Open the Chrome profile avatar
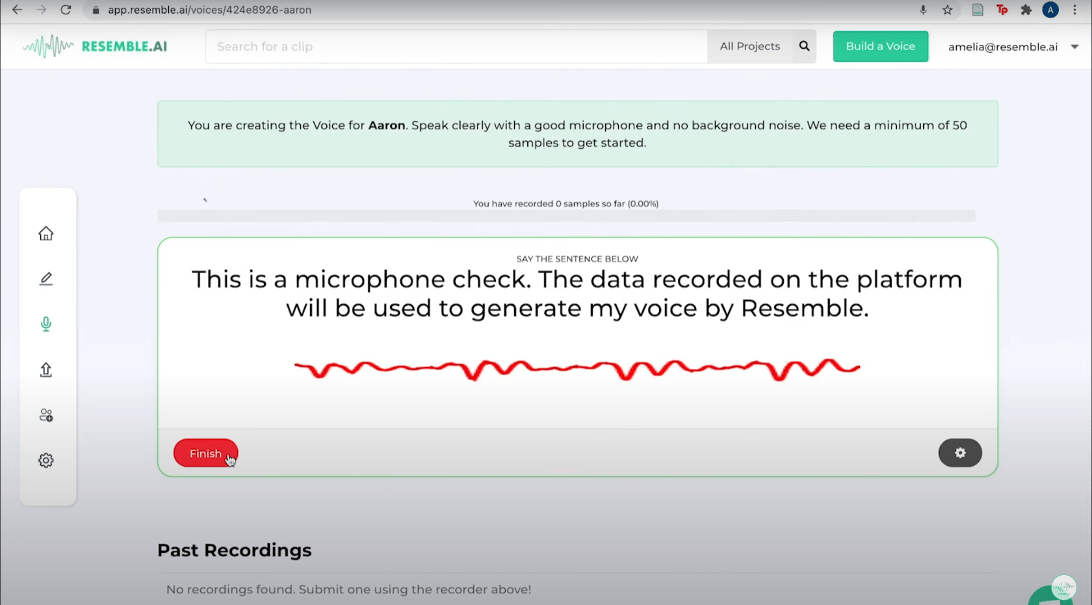 [x=1050, y=10]
